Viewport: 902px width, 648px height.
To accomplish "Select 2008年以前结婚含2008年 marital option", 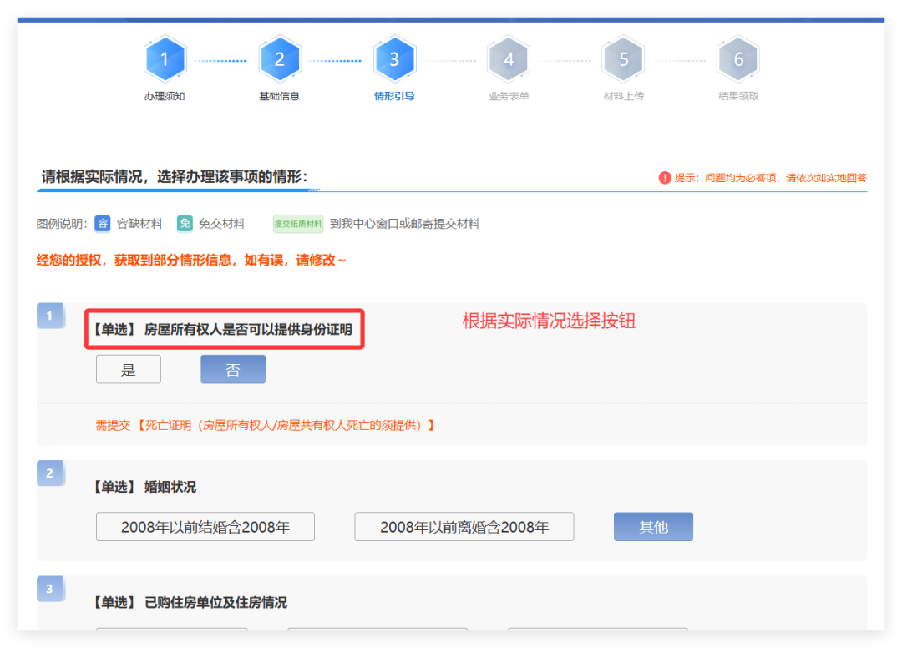I will pos(205,527).
